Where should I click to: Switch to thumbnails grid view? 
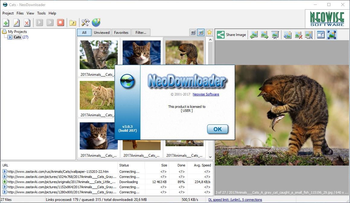tap(201, 33)
